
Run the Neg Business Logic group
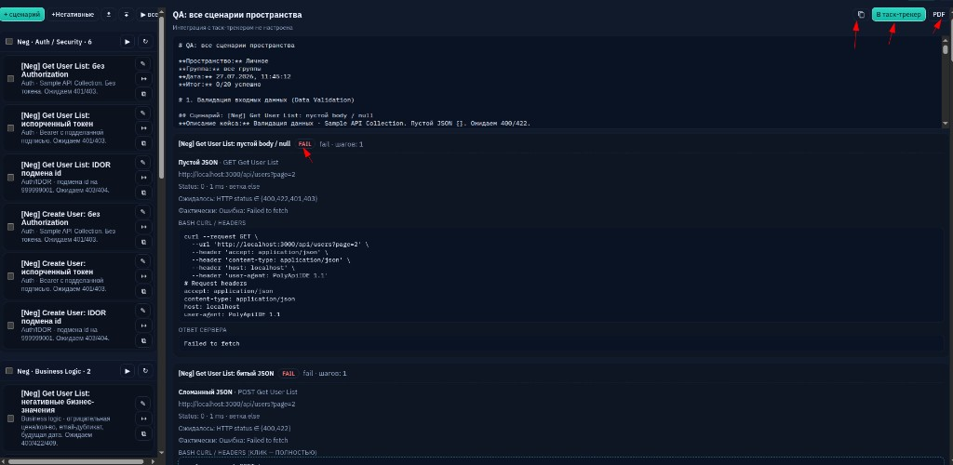coord(127,371)
